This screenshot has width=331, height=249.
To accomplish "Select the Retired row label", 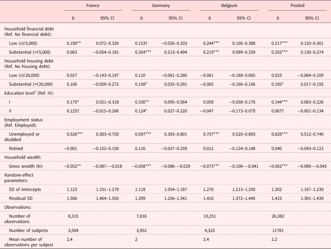I will [x=16, y=148].
